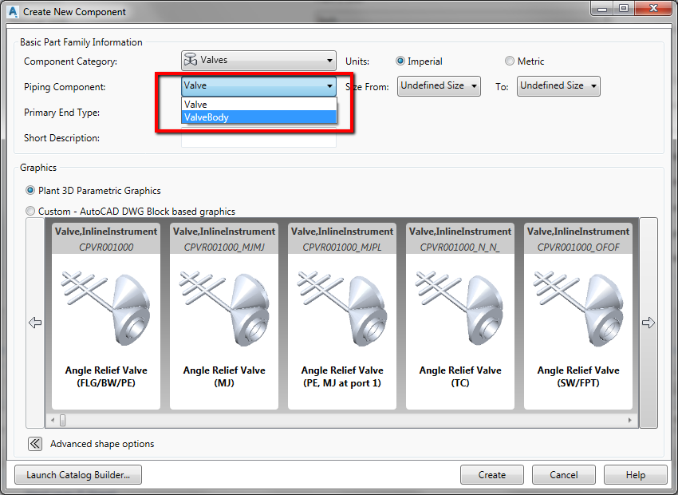This screenshot has width=678, height=495.
Task: Select the Imperial units radio button
Action: 400,61
